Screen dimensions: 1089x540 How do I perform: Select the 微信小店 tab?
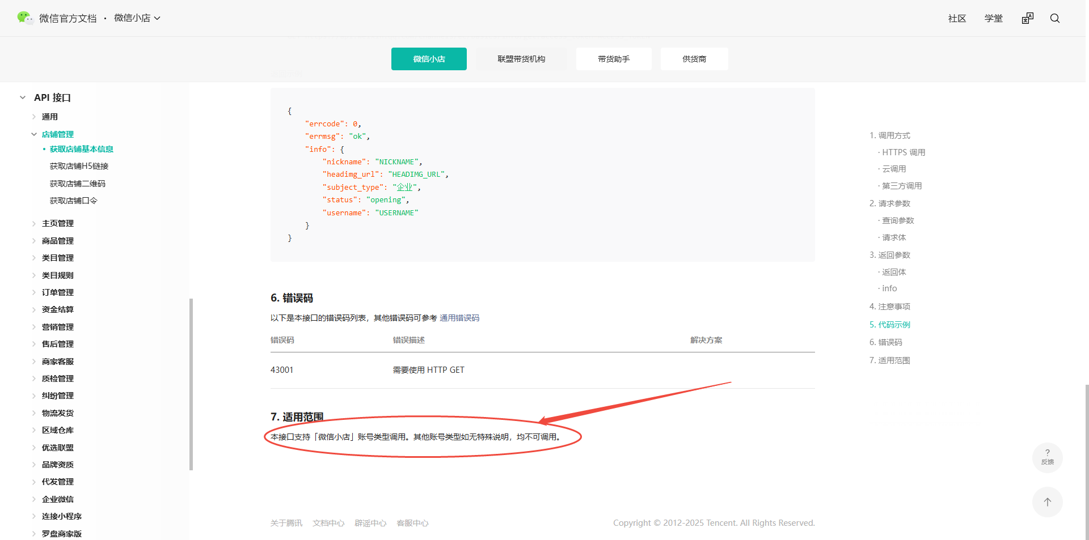click(x=429, y=59)
